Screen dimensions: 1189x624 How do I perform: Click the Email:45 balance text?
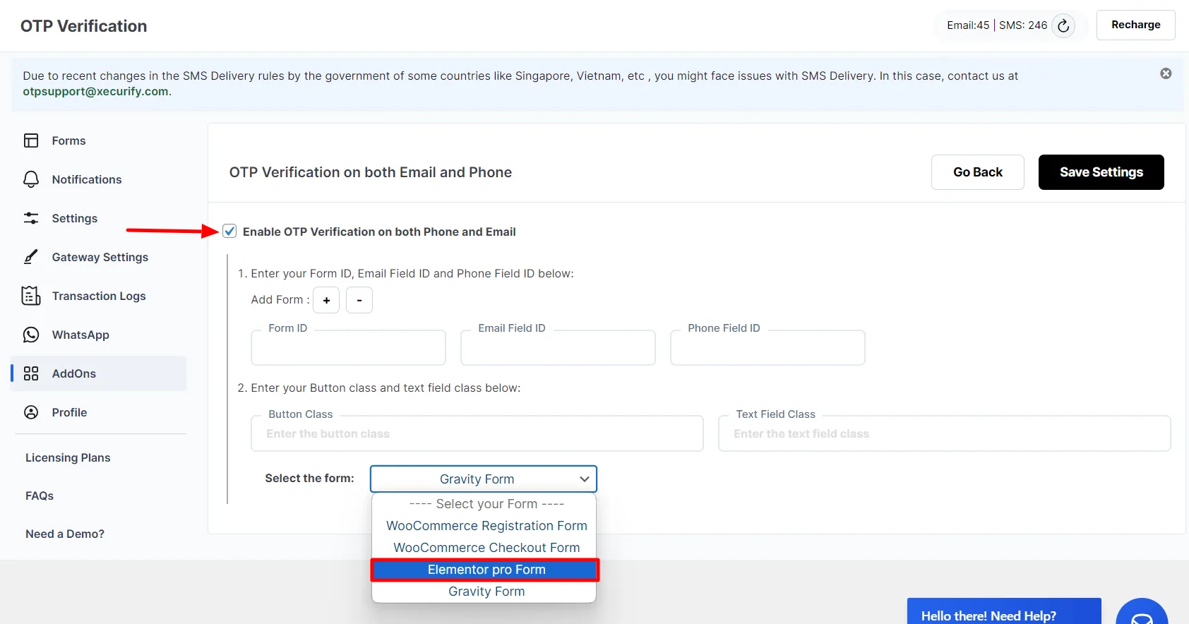pos(968,25)
